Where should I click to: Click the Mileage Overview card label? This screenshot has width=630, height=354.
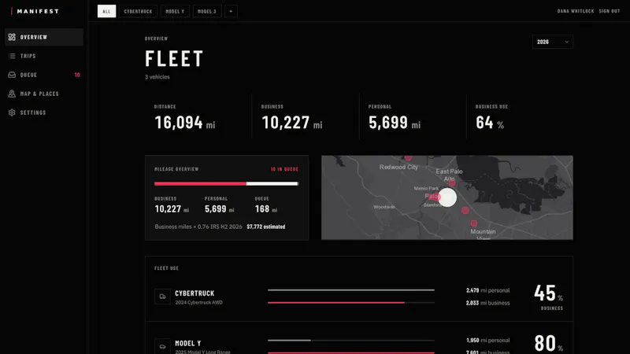point(176,169)
